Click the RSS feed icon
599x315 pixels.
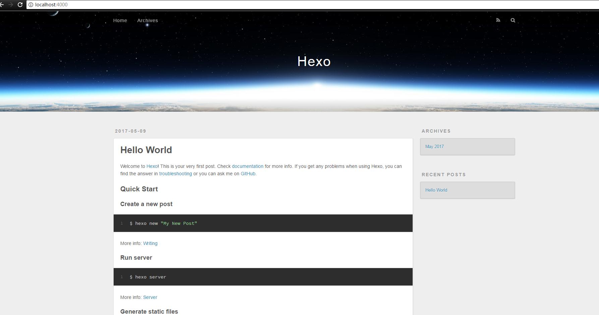click(498, 20)
